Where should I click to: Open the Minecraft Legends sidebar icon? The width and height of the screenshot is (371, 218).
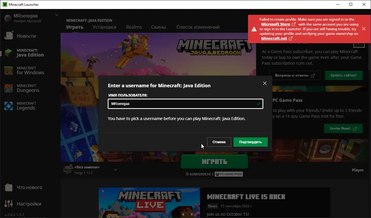pos(9,106)
